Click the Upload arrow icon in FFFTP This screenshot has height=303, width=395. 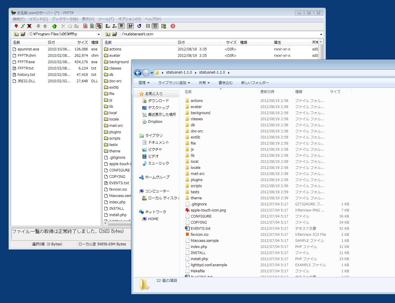(x=45, y=26)
